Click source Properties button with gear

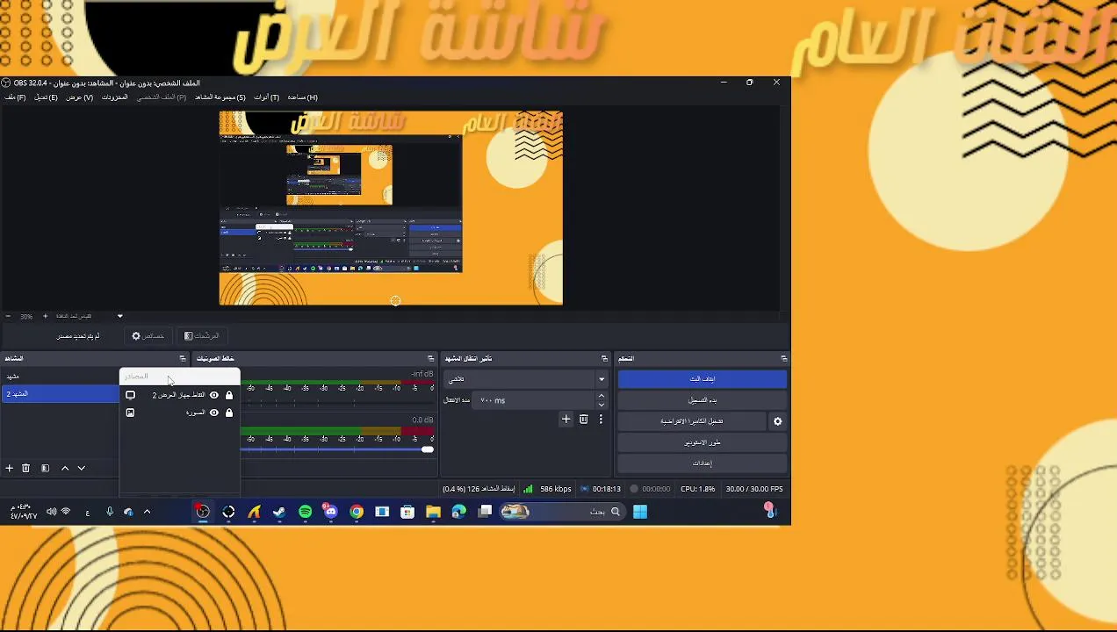click(148, 336)
